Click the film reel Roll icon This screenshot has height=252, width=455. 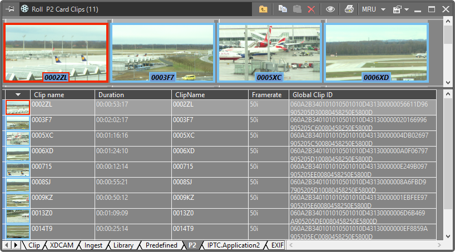[x=25, y=9]
